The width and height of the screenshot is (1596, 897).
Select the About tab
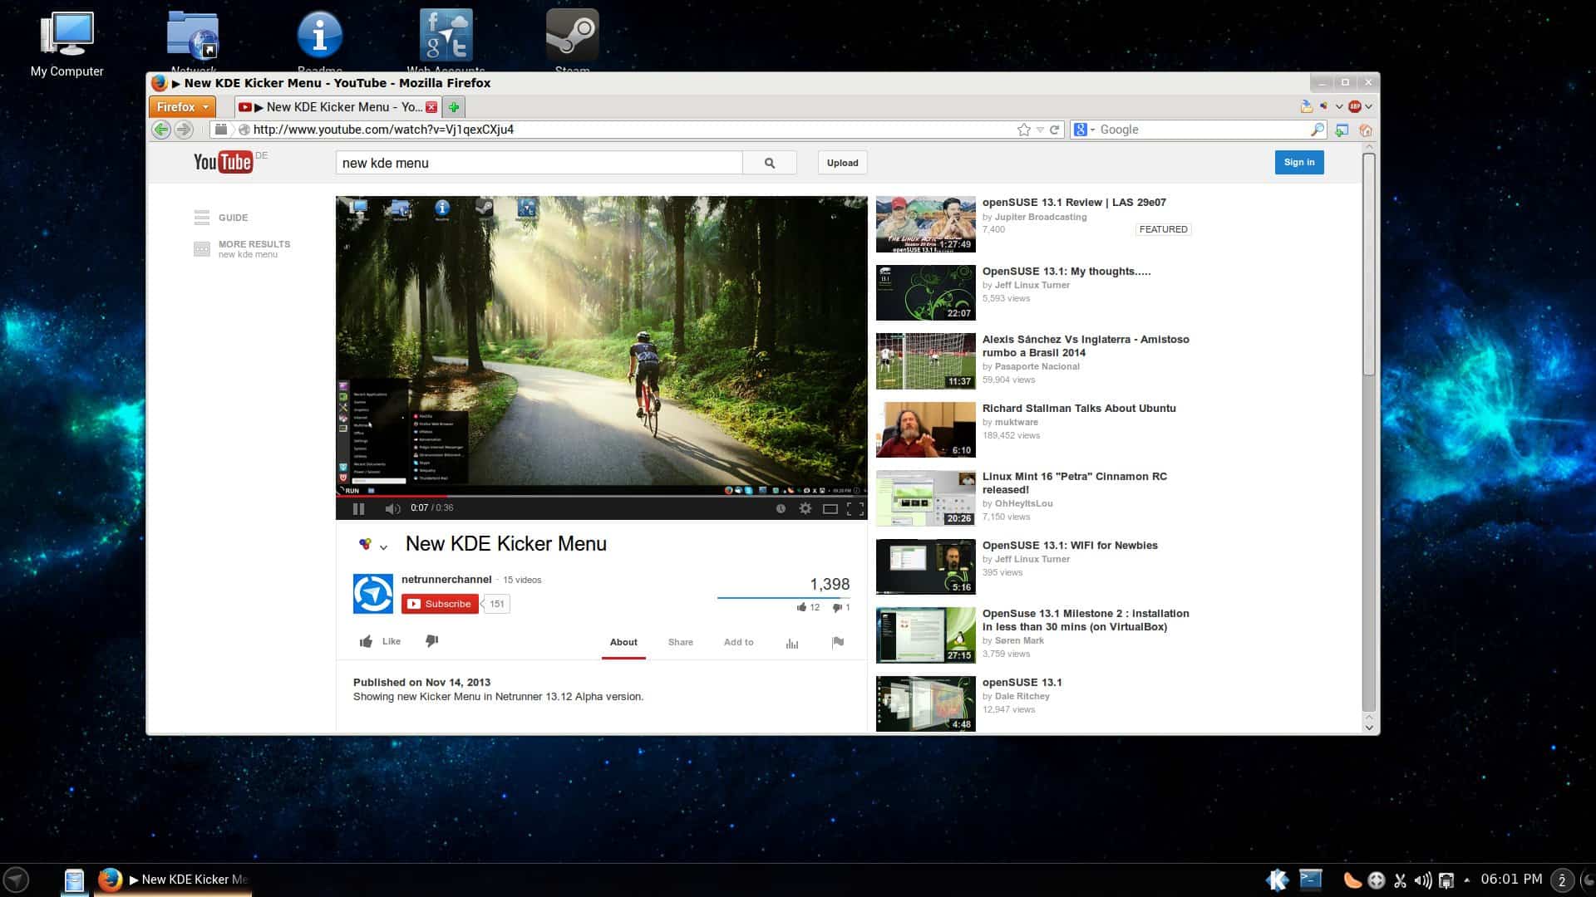[623, 642]
